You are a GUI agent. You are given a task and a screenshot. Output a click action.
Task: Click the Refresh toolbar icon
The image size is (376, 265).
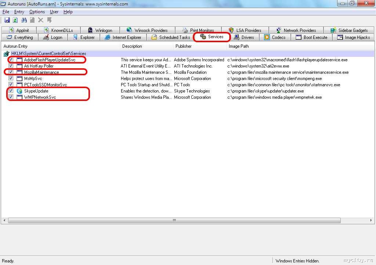tap(15, 20)
